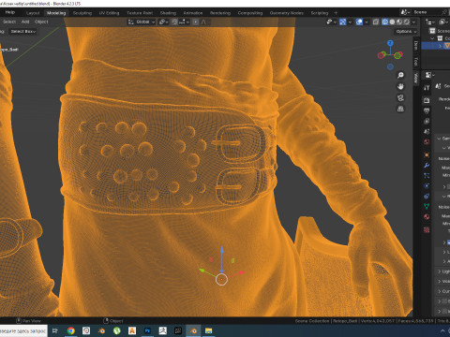Add a new workspace with plus icon

tap(336, 13)
